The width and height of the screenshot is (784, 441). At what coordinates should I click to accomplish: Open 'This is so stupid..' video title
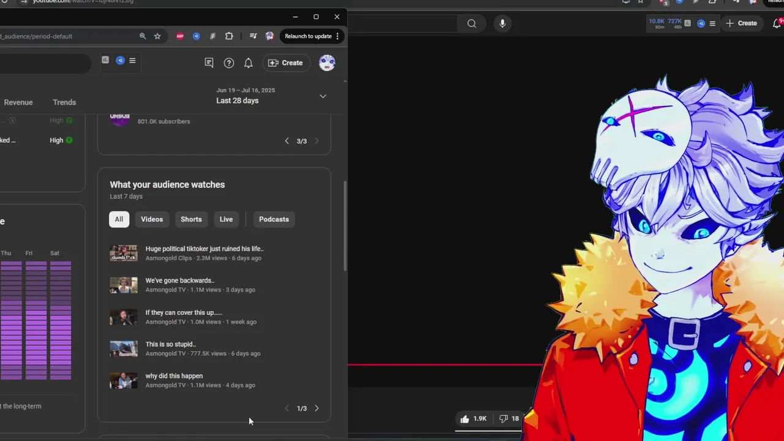click(171, 344)
